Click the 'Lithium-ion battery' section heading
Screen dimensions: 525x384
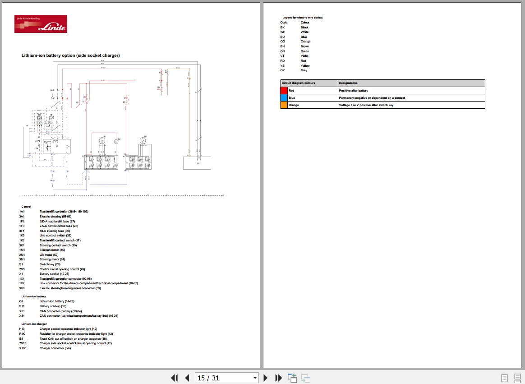[33, 296]
